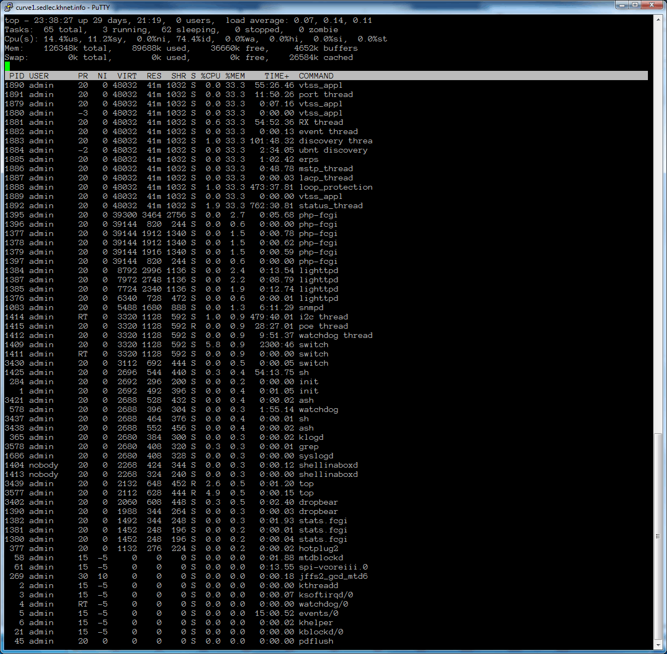The image size is (667, 654).
Task: Click the snmpd process entry
Action: coord(311,307)
